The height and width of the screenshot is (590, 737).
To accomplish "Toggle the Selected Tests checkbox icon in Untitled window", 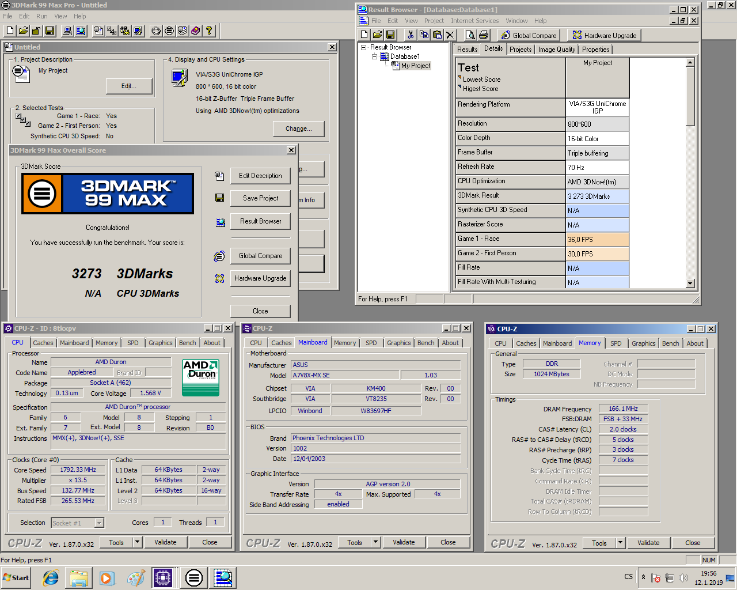I will pos(23,119).
